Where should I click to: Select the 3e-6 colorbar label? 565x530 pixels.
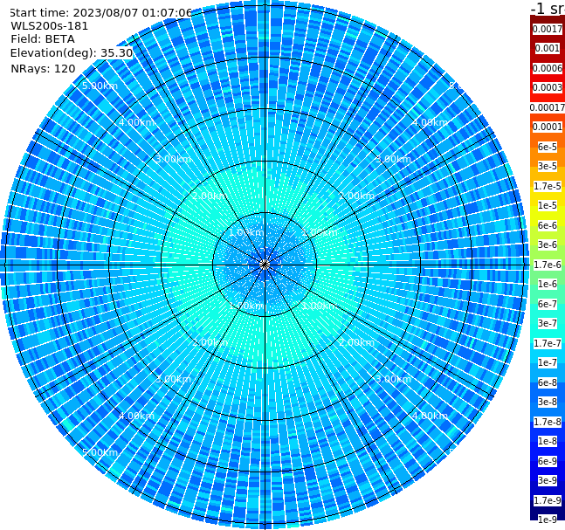[x=548, y=244]
